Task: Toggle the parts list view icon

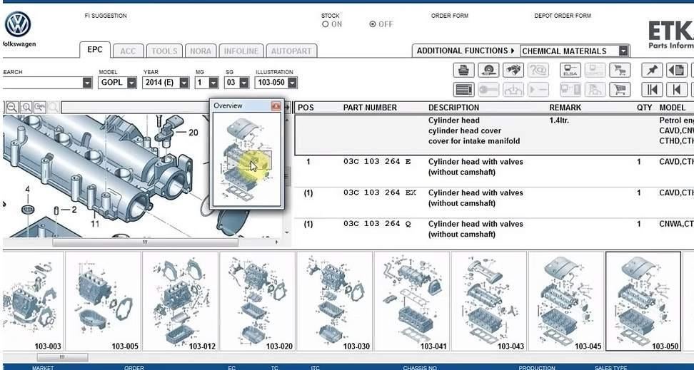Action: [464, 90]
